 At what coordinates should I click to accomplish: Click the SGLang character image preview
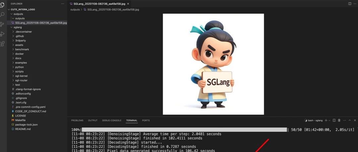(x=213, y=64)
